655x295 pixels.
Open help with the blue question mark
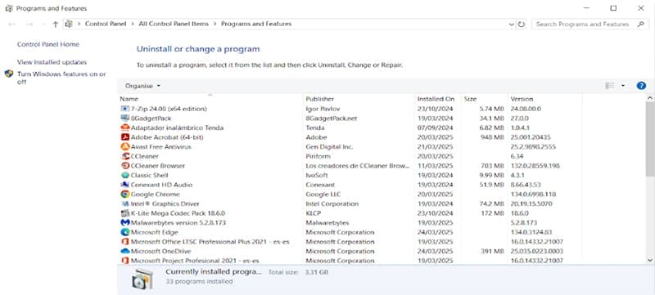tap(641, 86)
